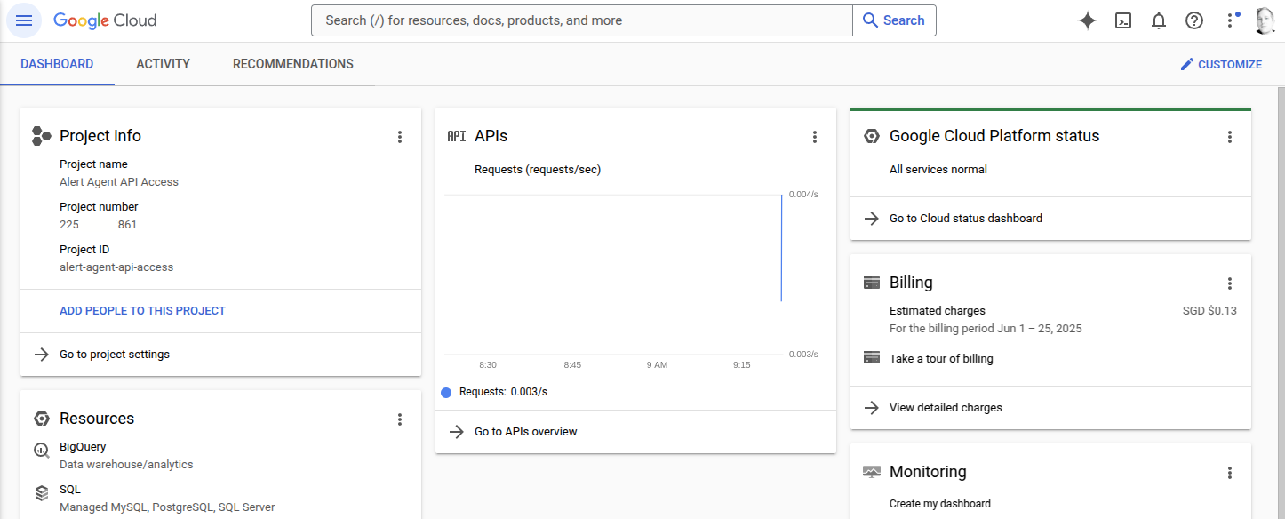This screenshot has height=519, width=1285.
Task: Activate Cloud Shell terminal icon
Action: pyautogui.click(x=1123, y=20)
